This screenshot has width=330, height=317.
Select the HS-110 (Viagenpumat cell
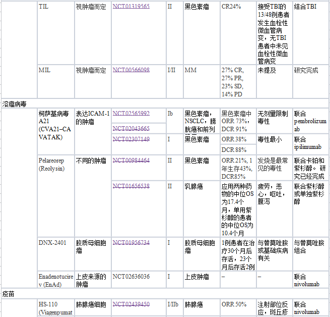(56, 307)
